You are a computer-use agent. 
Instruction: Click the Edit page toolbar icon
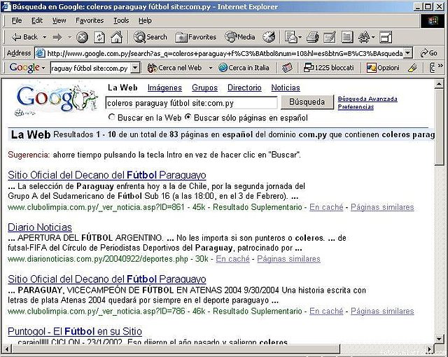click(x=330, y=37)
